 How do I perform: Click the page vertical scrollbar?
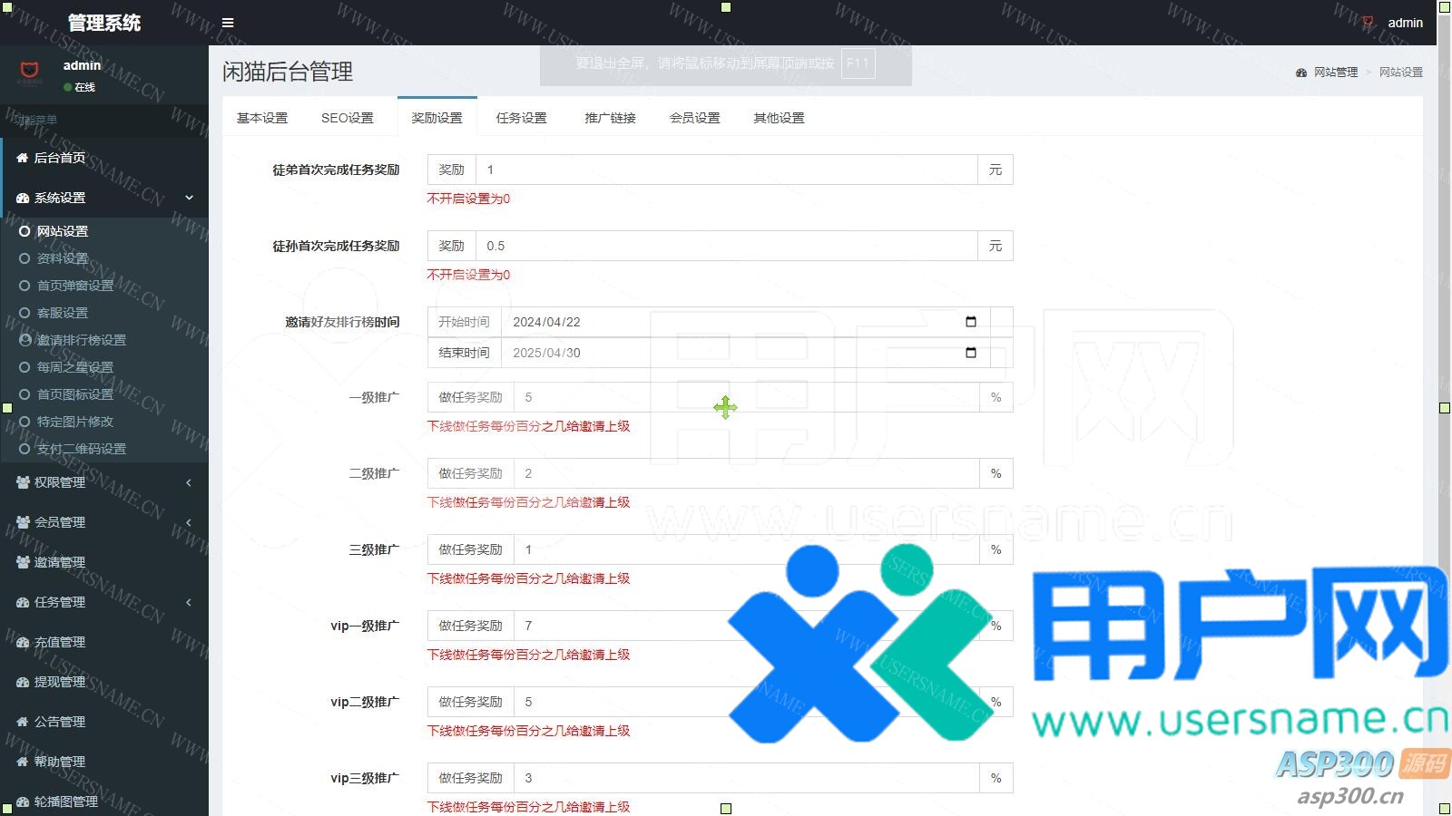point(1444,272)
